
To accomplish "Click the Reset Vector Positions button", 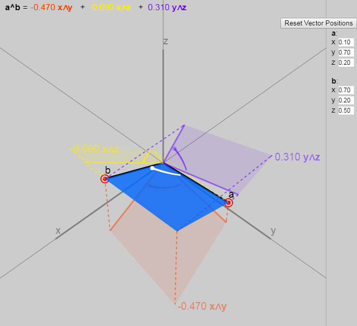I will click(x=319, y=23).
